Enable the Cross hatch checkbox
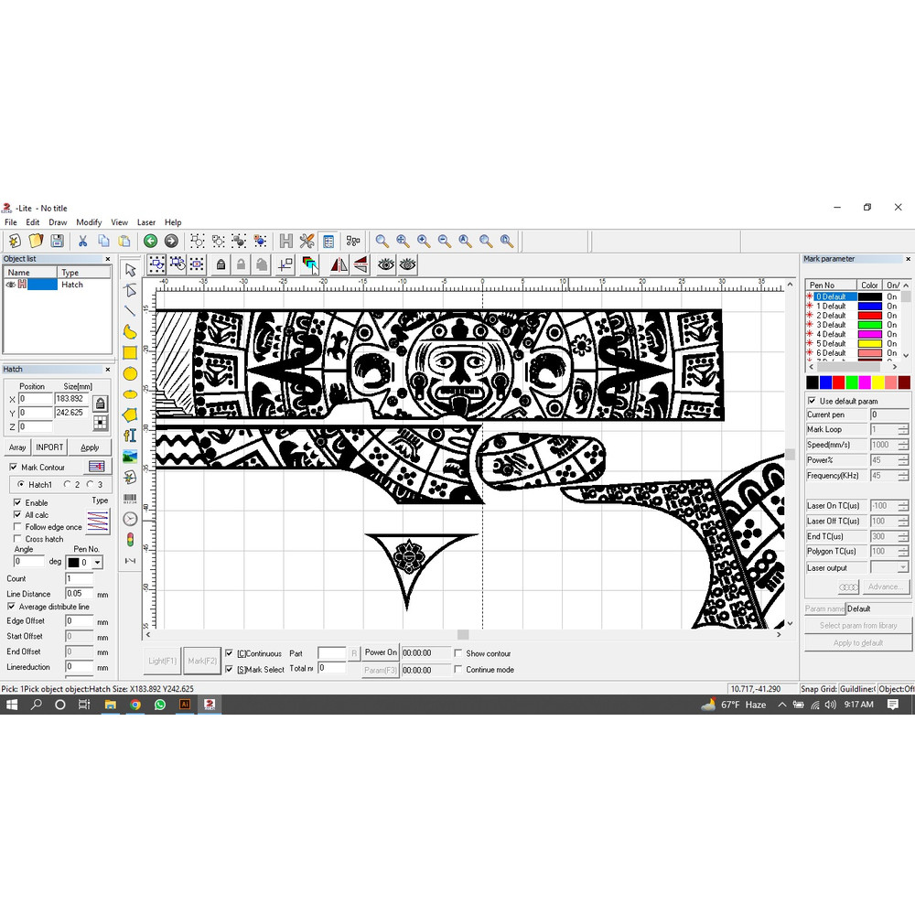 pyautogui.click(x=17, y=539)
